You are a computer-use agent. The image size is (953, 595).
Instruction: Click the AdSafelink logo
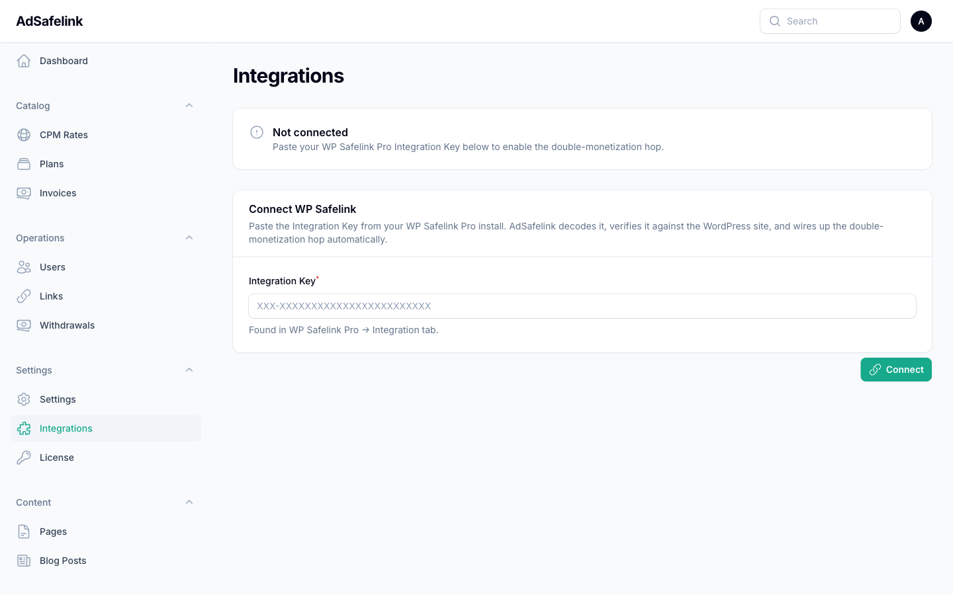point(50,21)
